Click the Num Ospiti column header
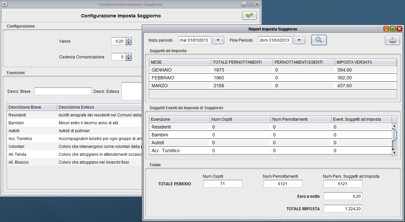405x222 pixels. (240, 119)
